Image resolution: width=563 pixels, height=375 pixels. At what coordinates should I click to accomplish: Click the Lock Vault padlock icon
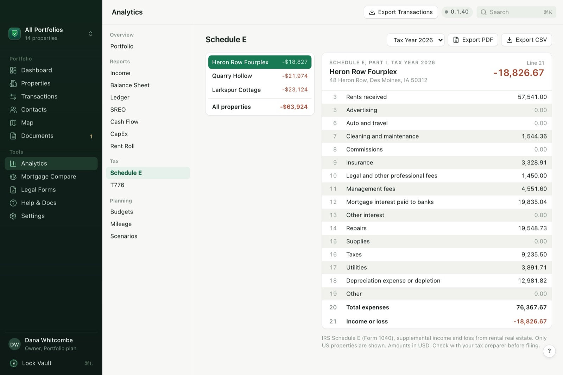[x=14, y=363]
